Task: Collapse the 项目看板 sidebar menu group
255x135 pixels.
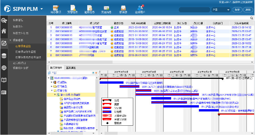Action: click(x=11, y=40)
